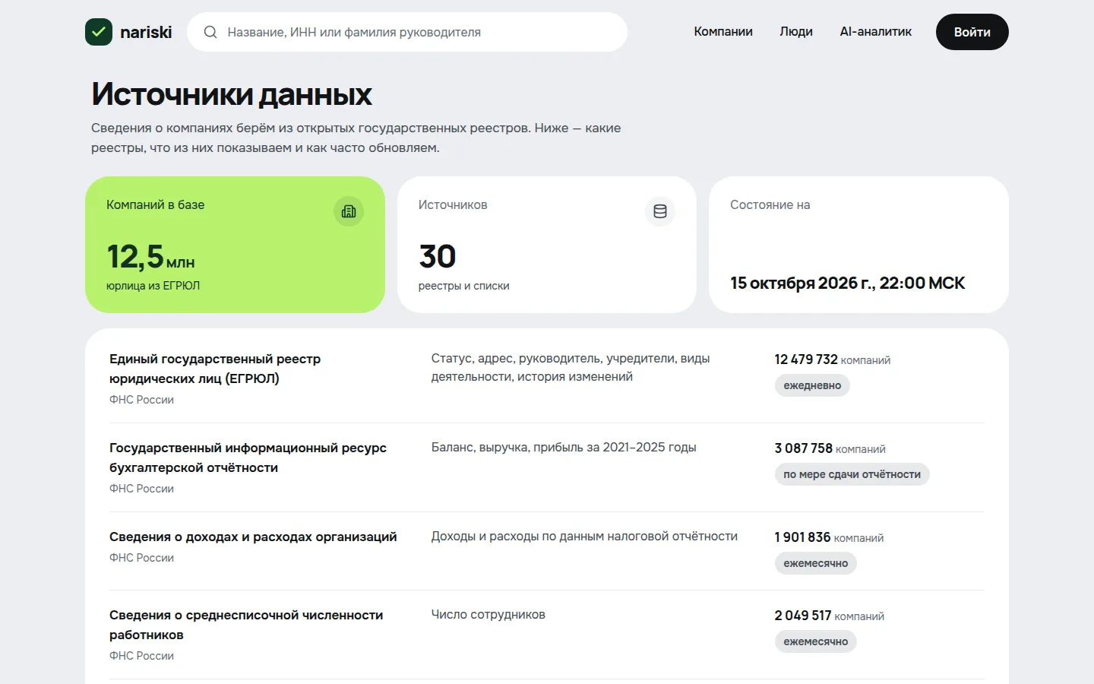The width and height of the screenshot is (1094, 684).
Task: Click the 3 087 758 компаний count
Action: coord(830,448)
